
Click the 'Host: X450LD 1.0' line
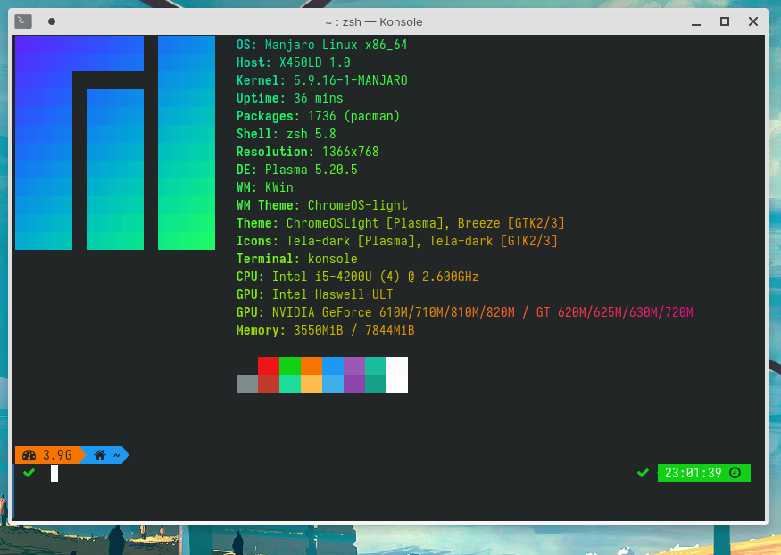pos(294,62)
